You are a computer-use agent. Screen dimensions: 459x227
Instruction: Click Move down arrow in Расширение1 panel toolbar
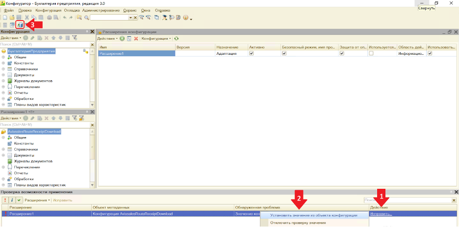point(60,118)
